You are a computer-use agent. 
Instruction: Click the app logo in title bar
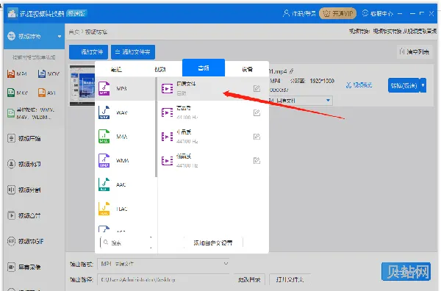click(x=12, y=13)
